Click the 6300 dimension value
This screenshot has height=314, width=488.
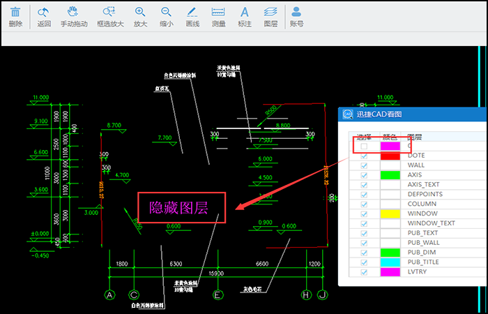pyautogui.click(x=176, y=264)
